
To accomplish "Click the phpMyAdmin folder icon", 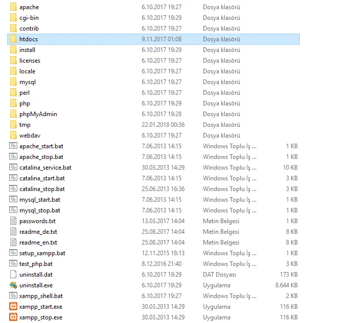I will (x=13, y=114).
